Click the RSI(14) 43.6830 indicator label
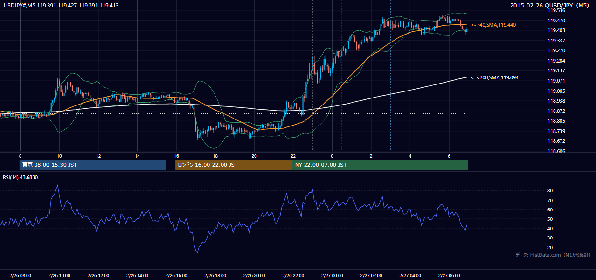The image size is (596, 280). [x=21, y=177]
